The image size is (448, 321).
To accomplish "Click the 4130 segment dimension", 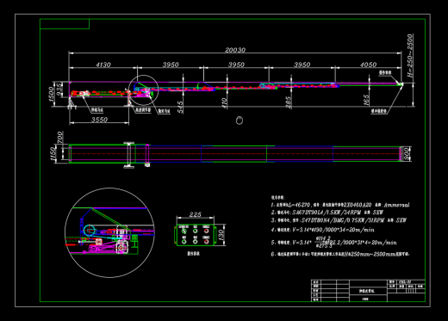I will click(x=103, y=65).
